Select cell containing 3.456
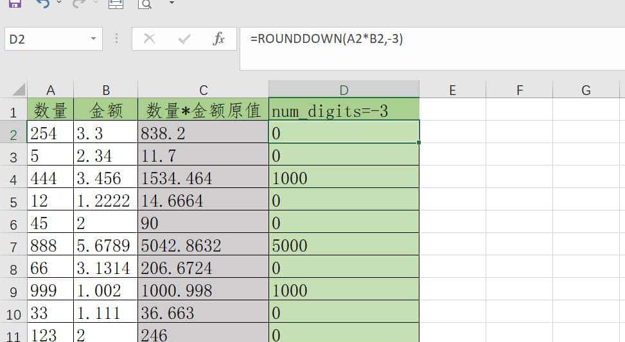Image resolution: width=625 pixels, height=342 pixels. [x=105, y=176]
